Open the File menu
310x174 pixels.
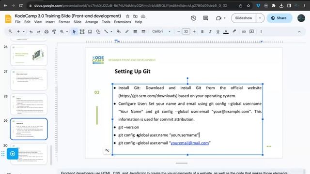17,22
